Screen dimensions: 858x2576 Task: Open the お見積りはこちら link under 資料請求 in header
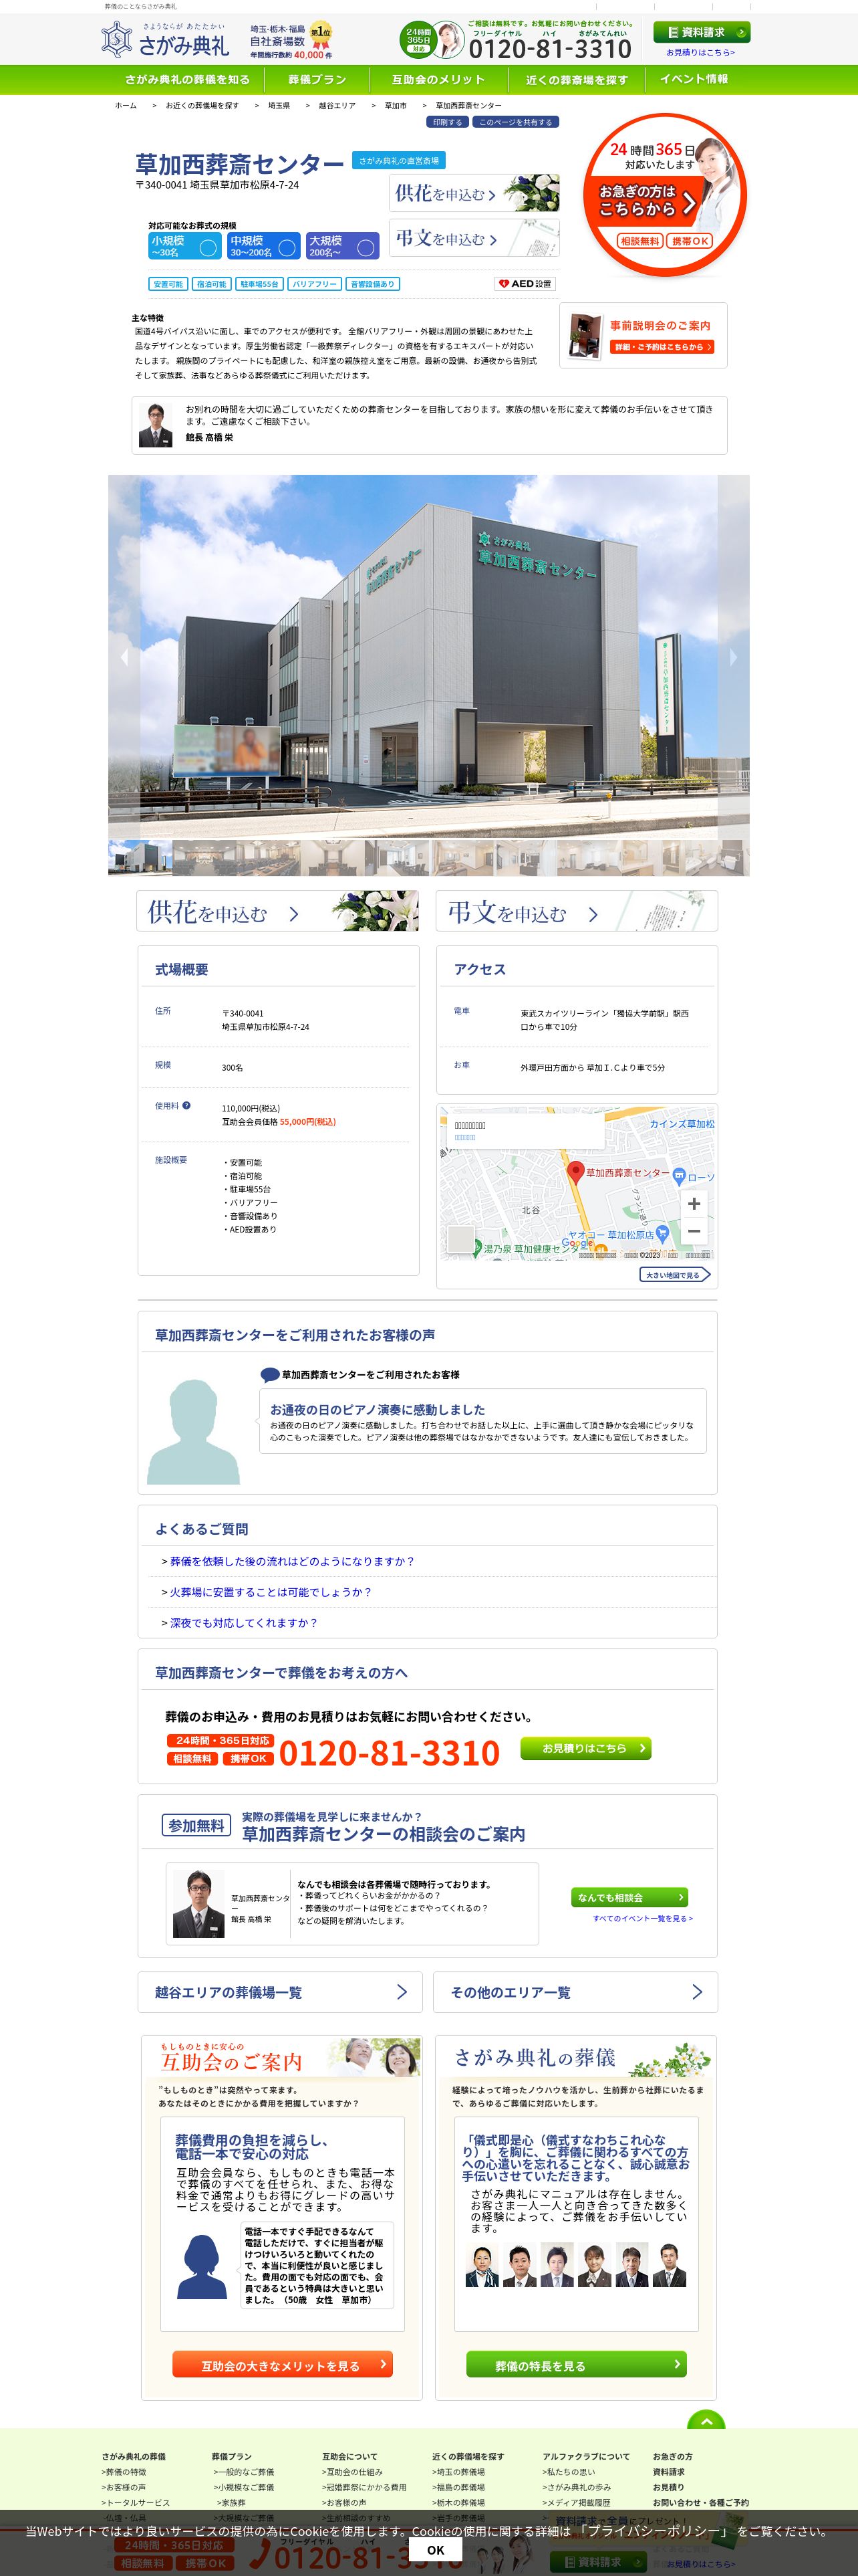click(x=700, y=53)
